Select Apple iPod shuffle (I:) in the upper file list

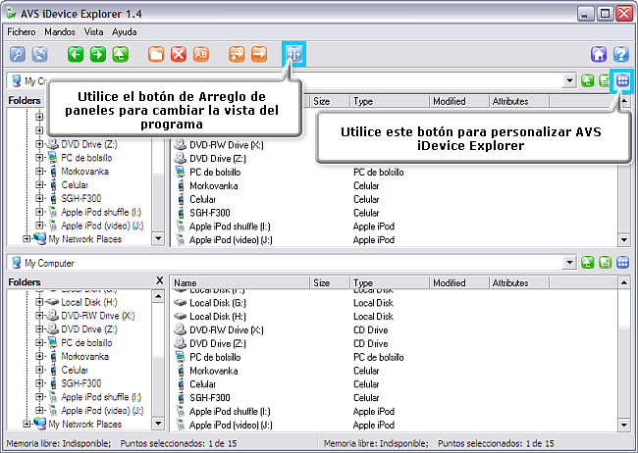point(230,226)
